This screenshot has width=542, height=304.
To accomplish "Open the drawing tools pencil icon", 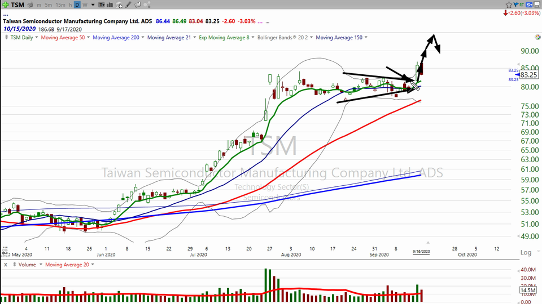I will coord(128,5).
